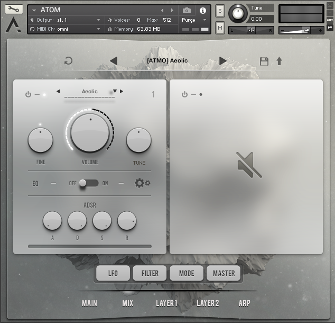Switch to the ARP tab

(245, 303)
